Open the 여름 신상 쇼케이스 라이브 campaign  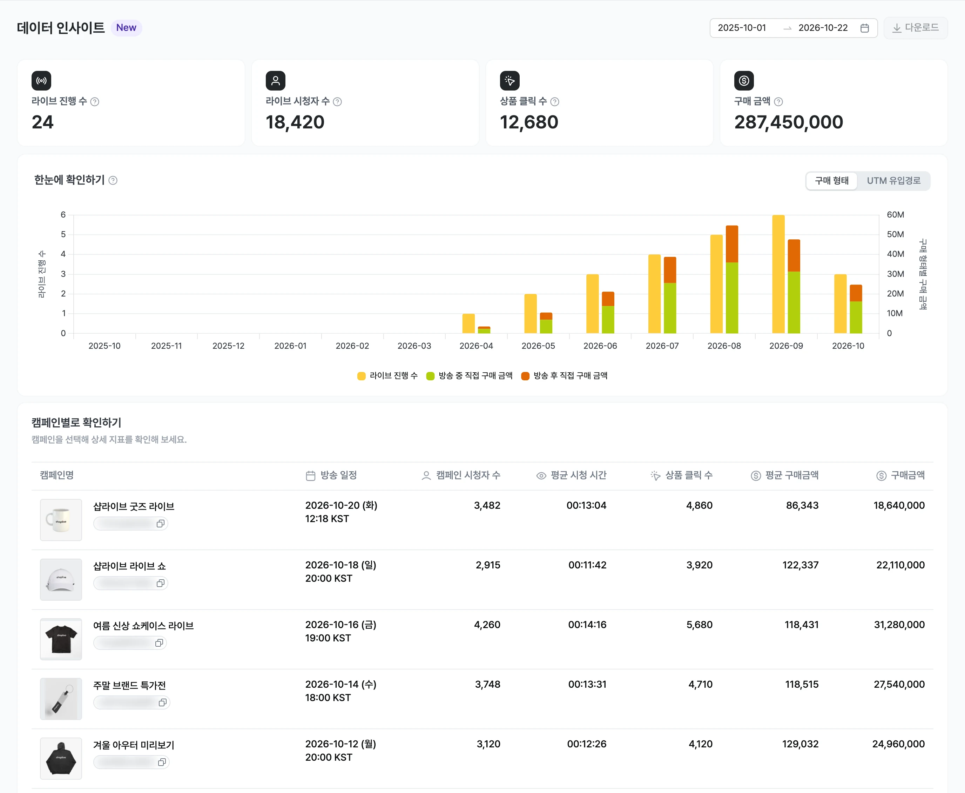pyautogui.click(x=143, y=626)
